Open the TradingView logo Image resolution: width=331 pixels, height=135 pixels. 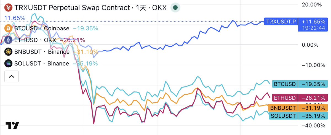(x=12, y=125)
